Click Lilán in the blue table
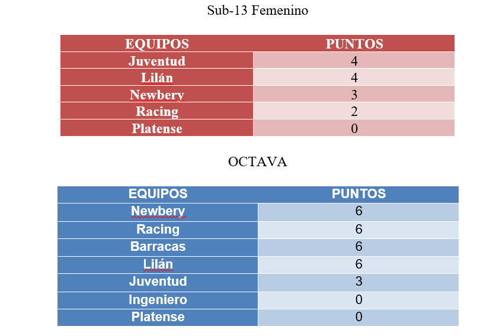Viewport: 493px width, 336px height. click(x=158, y=264)
